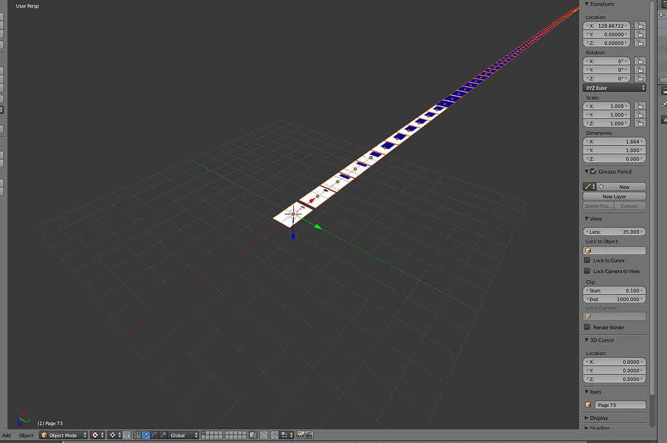Lock Location Y value
This screenshot has height=443, width=667.
(640, 34)
